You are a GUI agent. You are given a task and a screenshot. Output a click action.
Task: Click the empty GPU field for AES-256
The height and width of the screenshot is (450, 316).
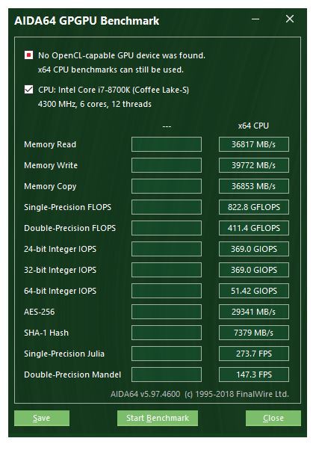tap(167, 312)
